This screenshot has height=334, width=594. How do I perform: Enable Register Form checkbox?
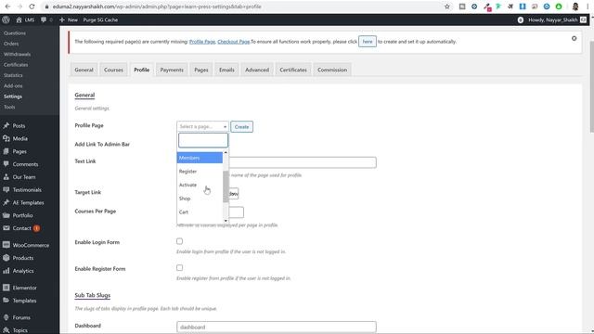coord(179,268)
